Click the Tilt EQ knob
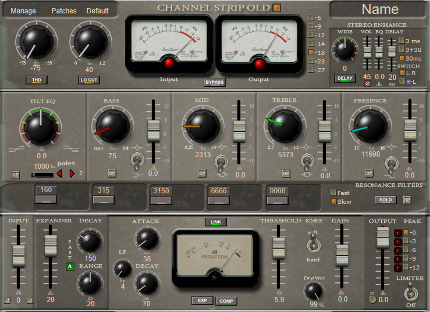The height and width of the screenshot is (312, 430). [41, 128]
